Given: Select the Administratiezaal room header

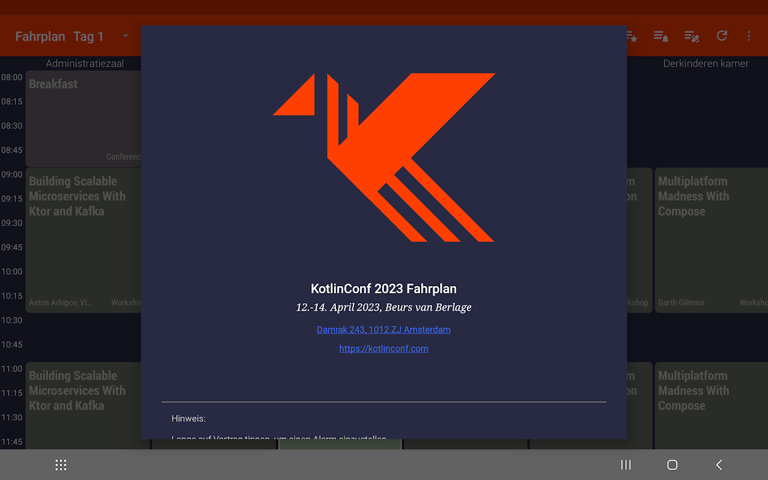Looking at the screenshot, I should coord(85,63).
